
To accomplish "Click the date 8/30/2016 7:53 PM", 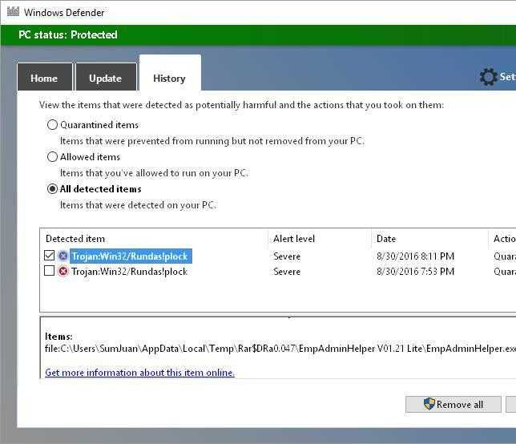I will pos(415,272).
